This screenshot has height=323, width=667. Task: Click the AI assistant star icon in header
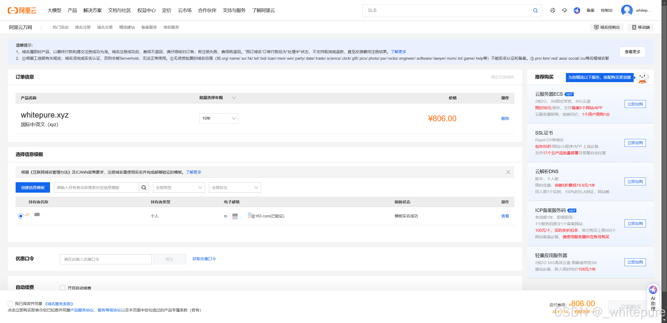tap(577, 10)
